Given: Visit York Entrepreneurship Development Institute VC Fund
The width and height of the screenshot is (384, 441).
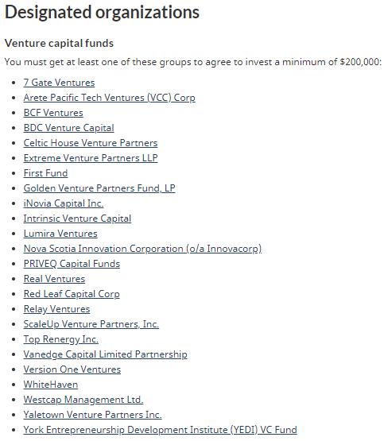Looking at the screenshot, I should (x=161, y=430).
